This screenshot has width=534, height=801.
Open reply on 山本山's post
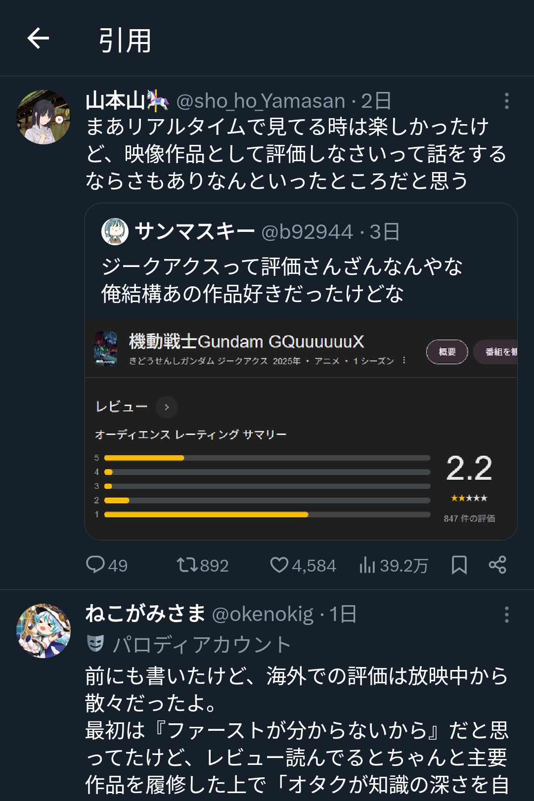click(95, 565)
